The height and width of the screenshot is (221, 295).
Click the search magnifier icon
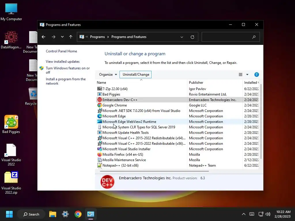point(254,37)
